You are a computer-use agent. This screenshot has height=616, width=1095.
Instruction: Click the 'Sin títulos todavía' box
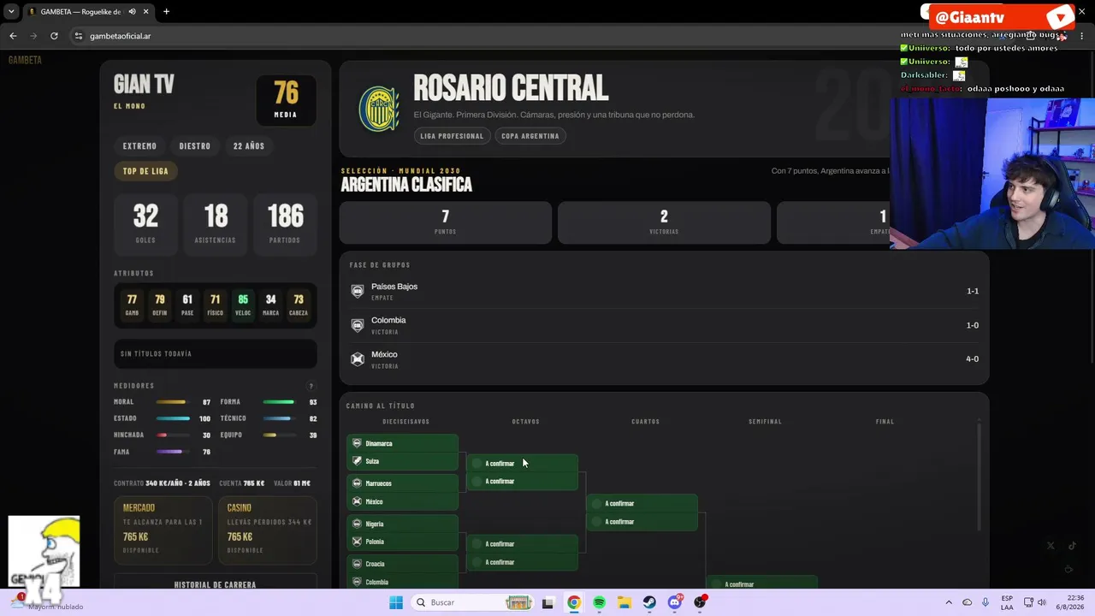pyautogui.click(x=216, y=353)
